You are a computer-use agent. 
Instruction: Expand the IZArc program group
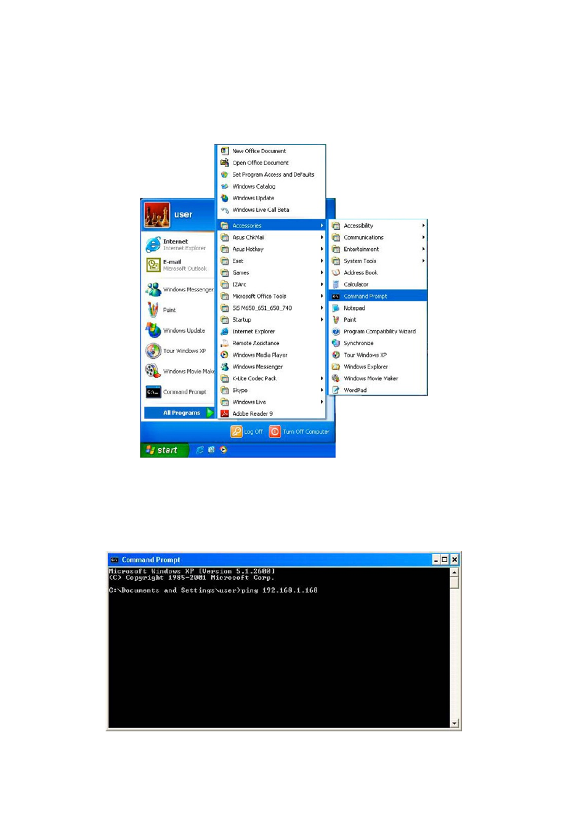coord(271,284)
